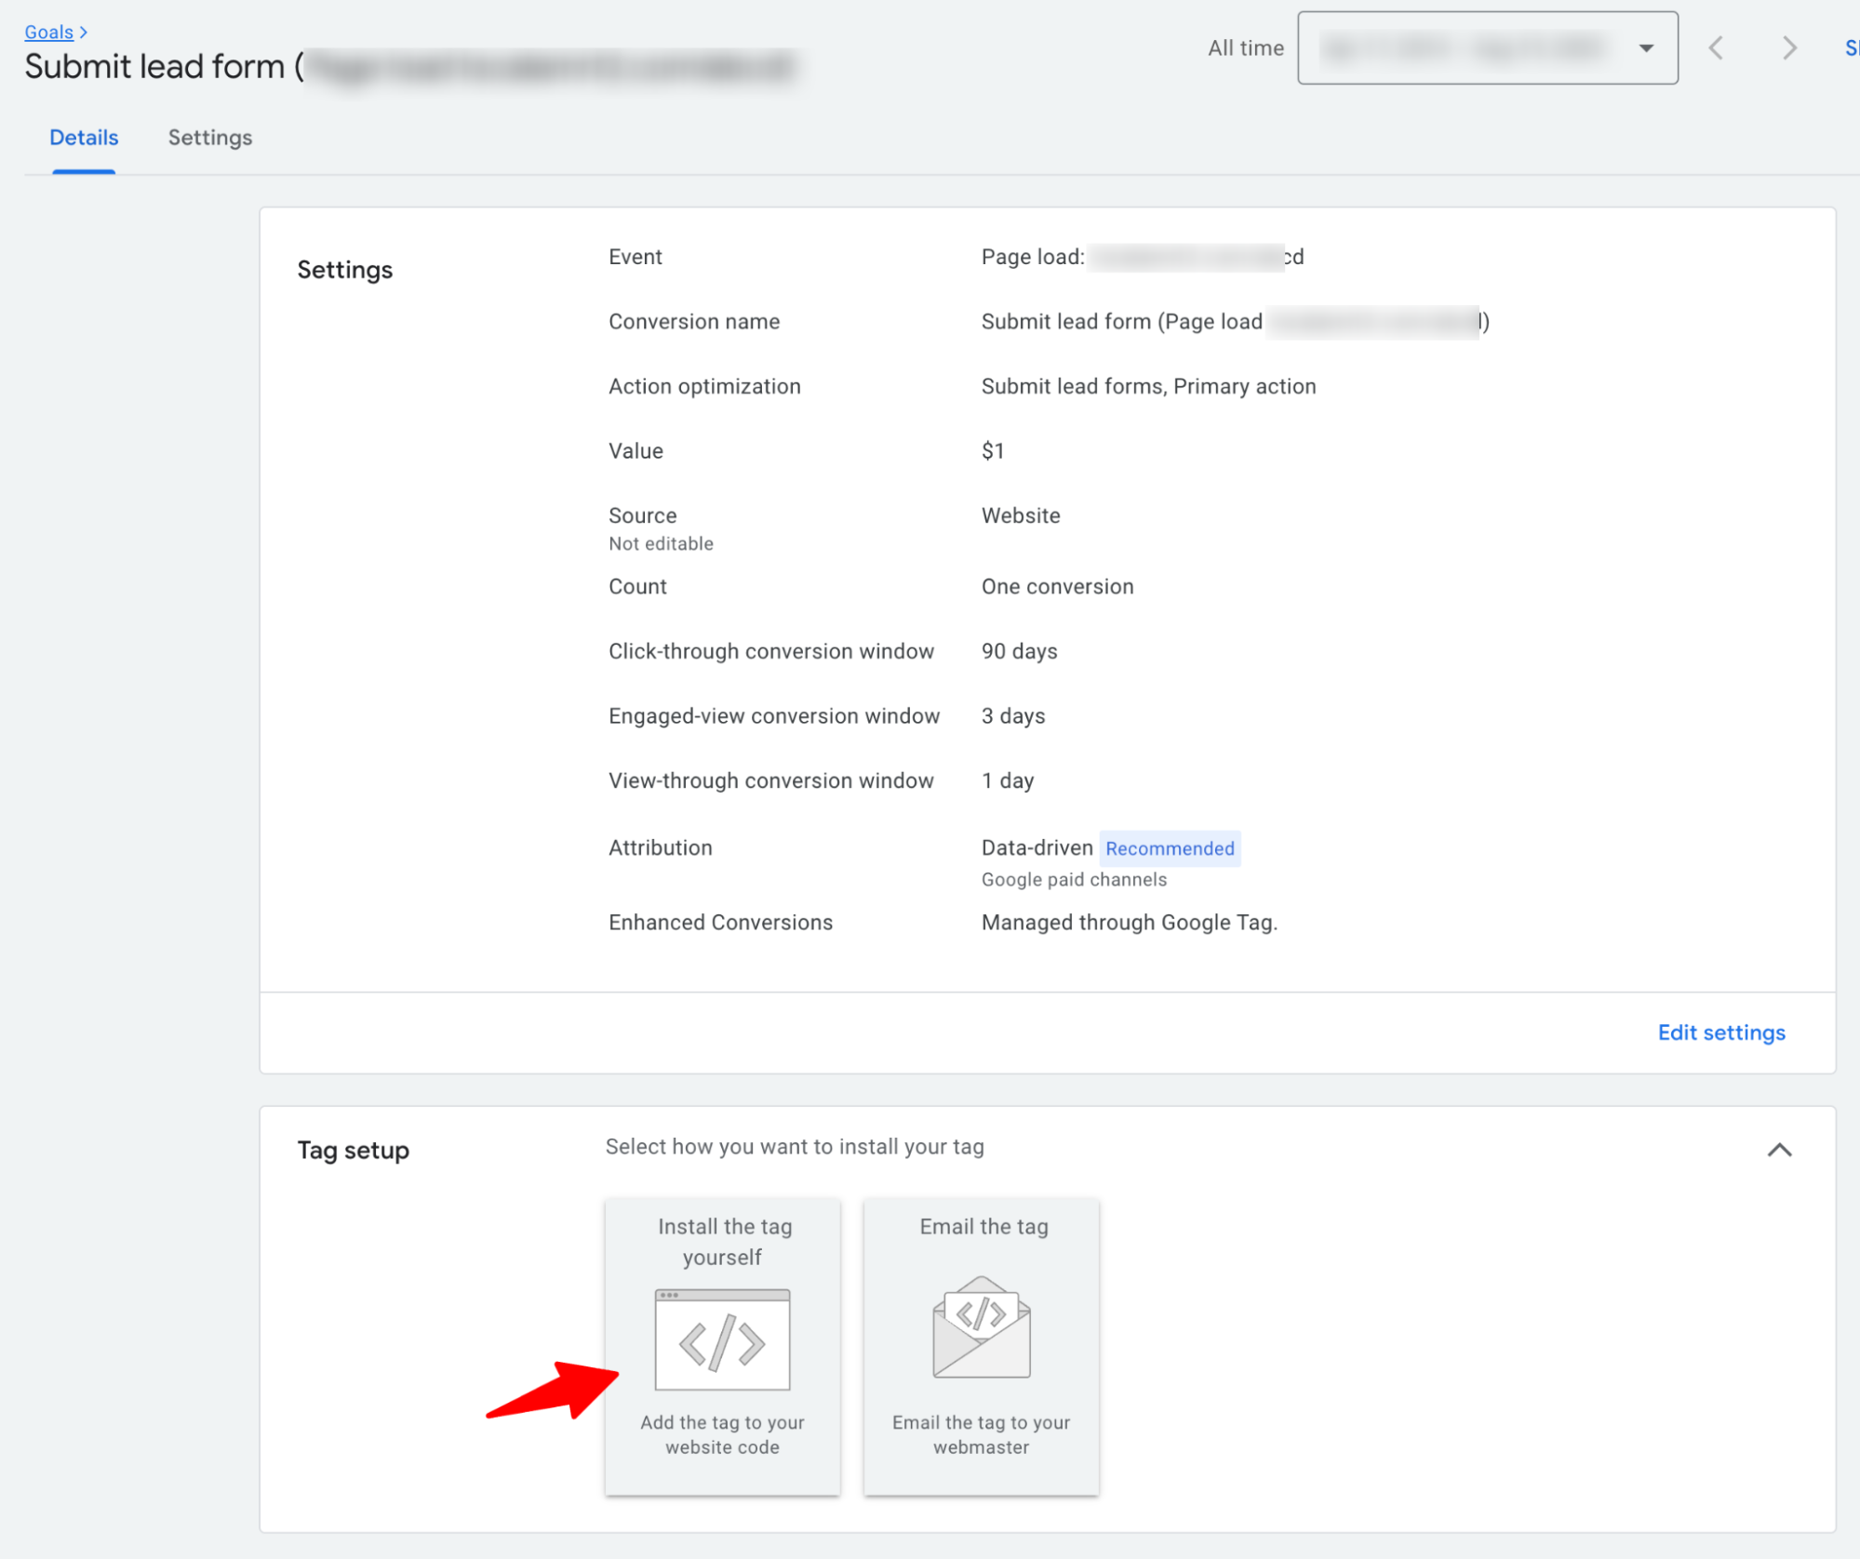
Task: Click the 'Conversion name' label
Action: coord(694,322)
